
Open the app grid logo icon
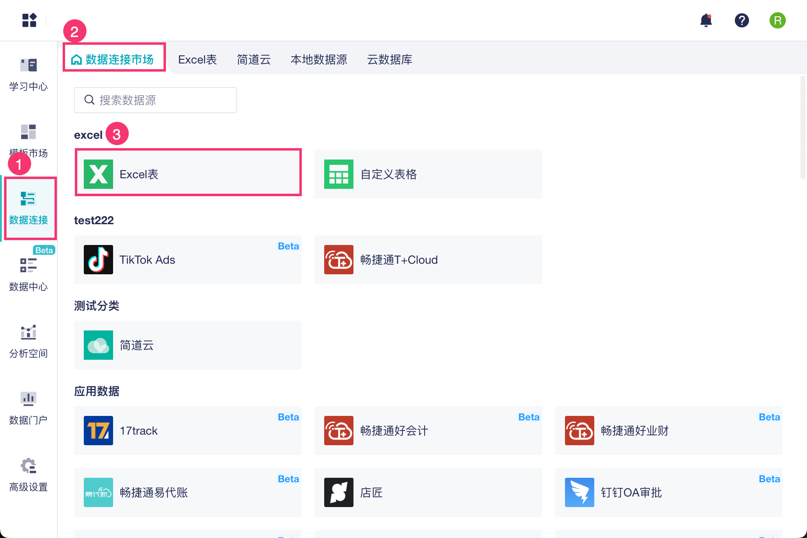29,20
